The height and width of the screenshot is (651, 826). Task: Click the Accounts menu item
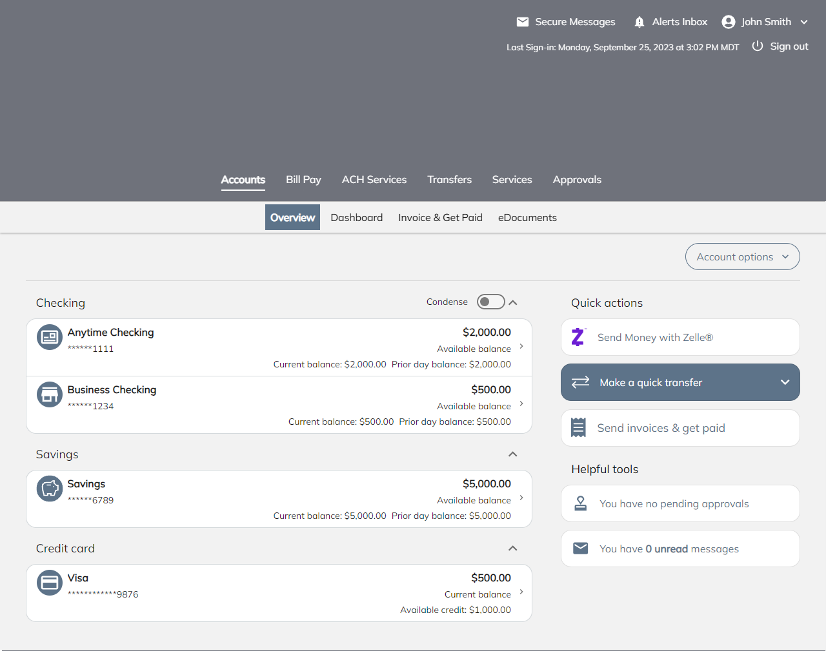tap(243, 180)
